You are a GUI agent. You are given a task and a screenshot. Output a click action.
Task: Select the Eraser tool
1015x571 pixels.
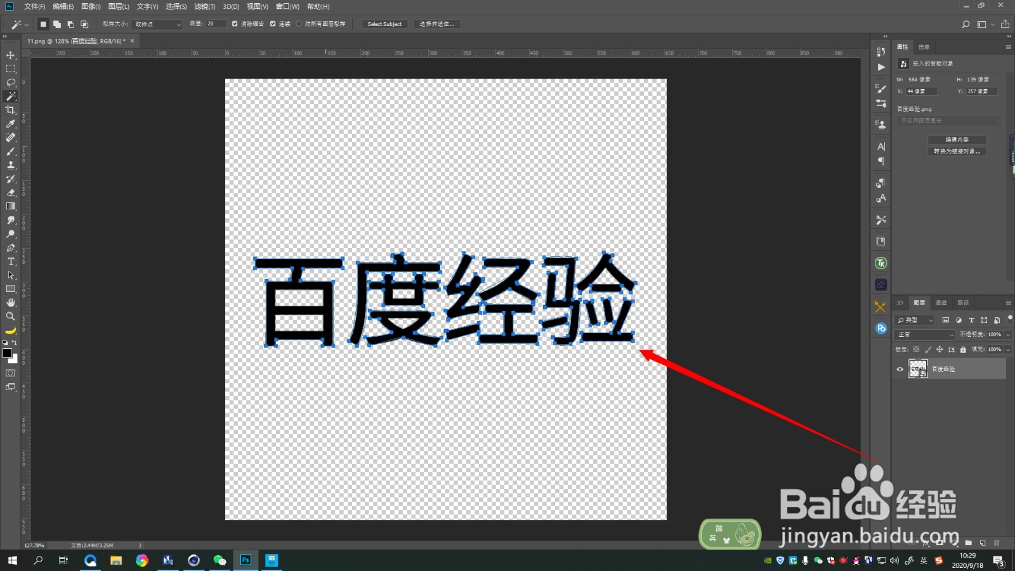[x=11, y=192]
